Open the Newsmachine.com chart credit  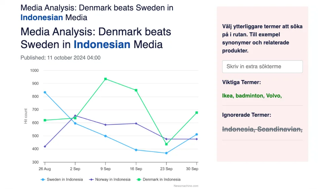tap(186, 186)
